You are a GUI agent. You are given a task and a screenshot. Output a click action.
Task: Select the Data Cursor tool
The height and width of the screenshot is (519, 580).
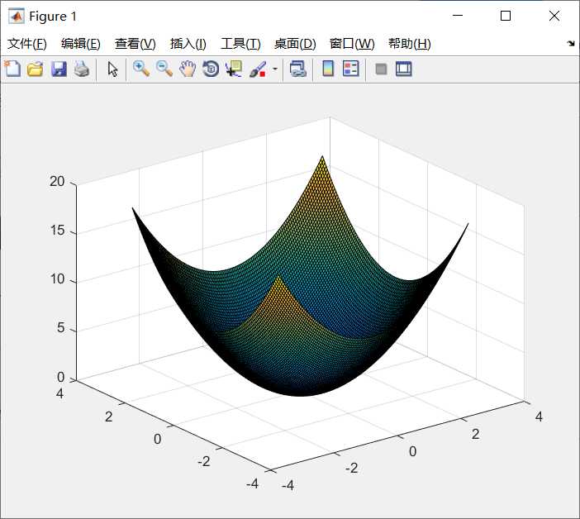(234, 69)
